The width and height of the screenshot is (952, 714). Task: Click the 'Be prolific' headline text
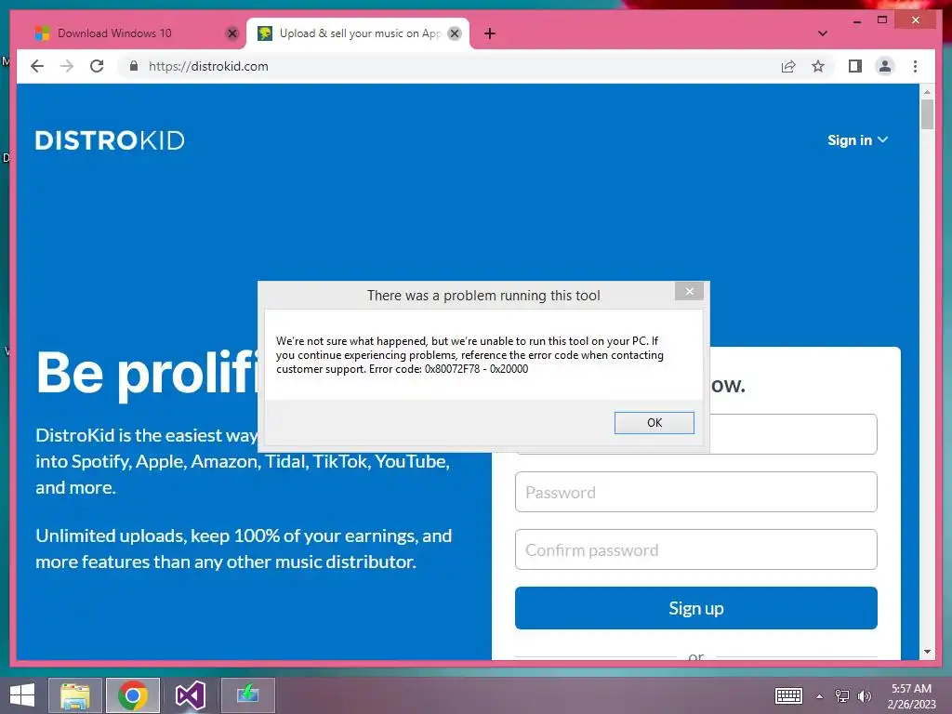click(147, 372)
